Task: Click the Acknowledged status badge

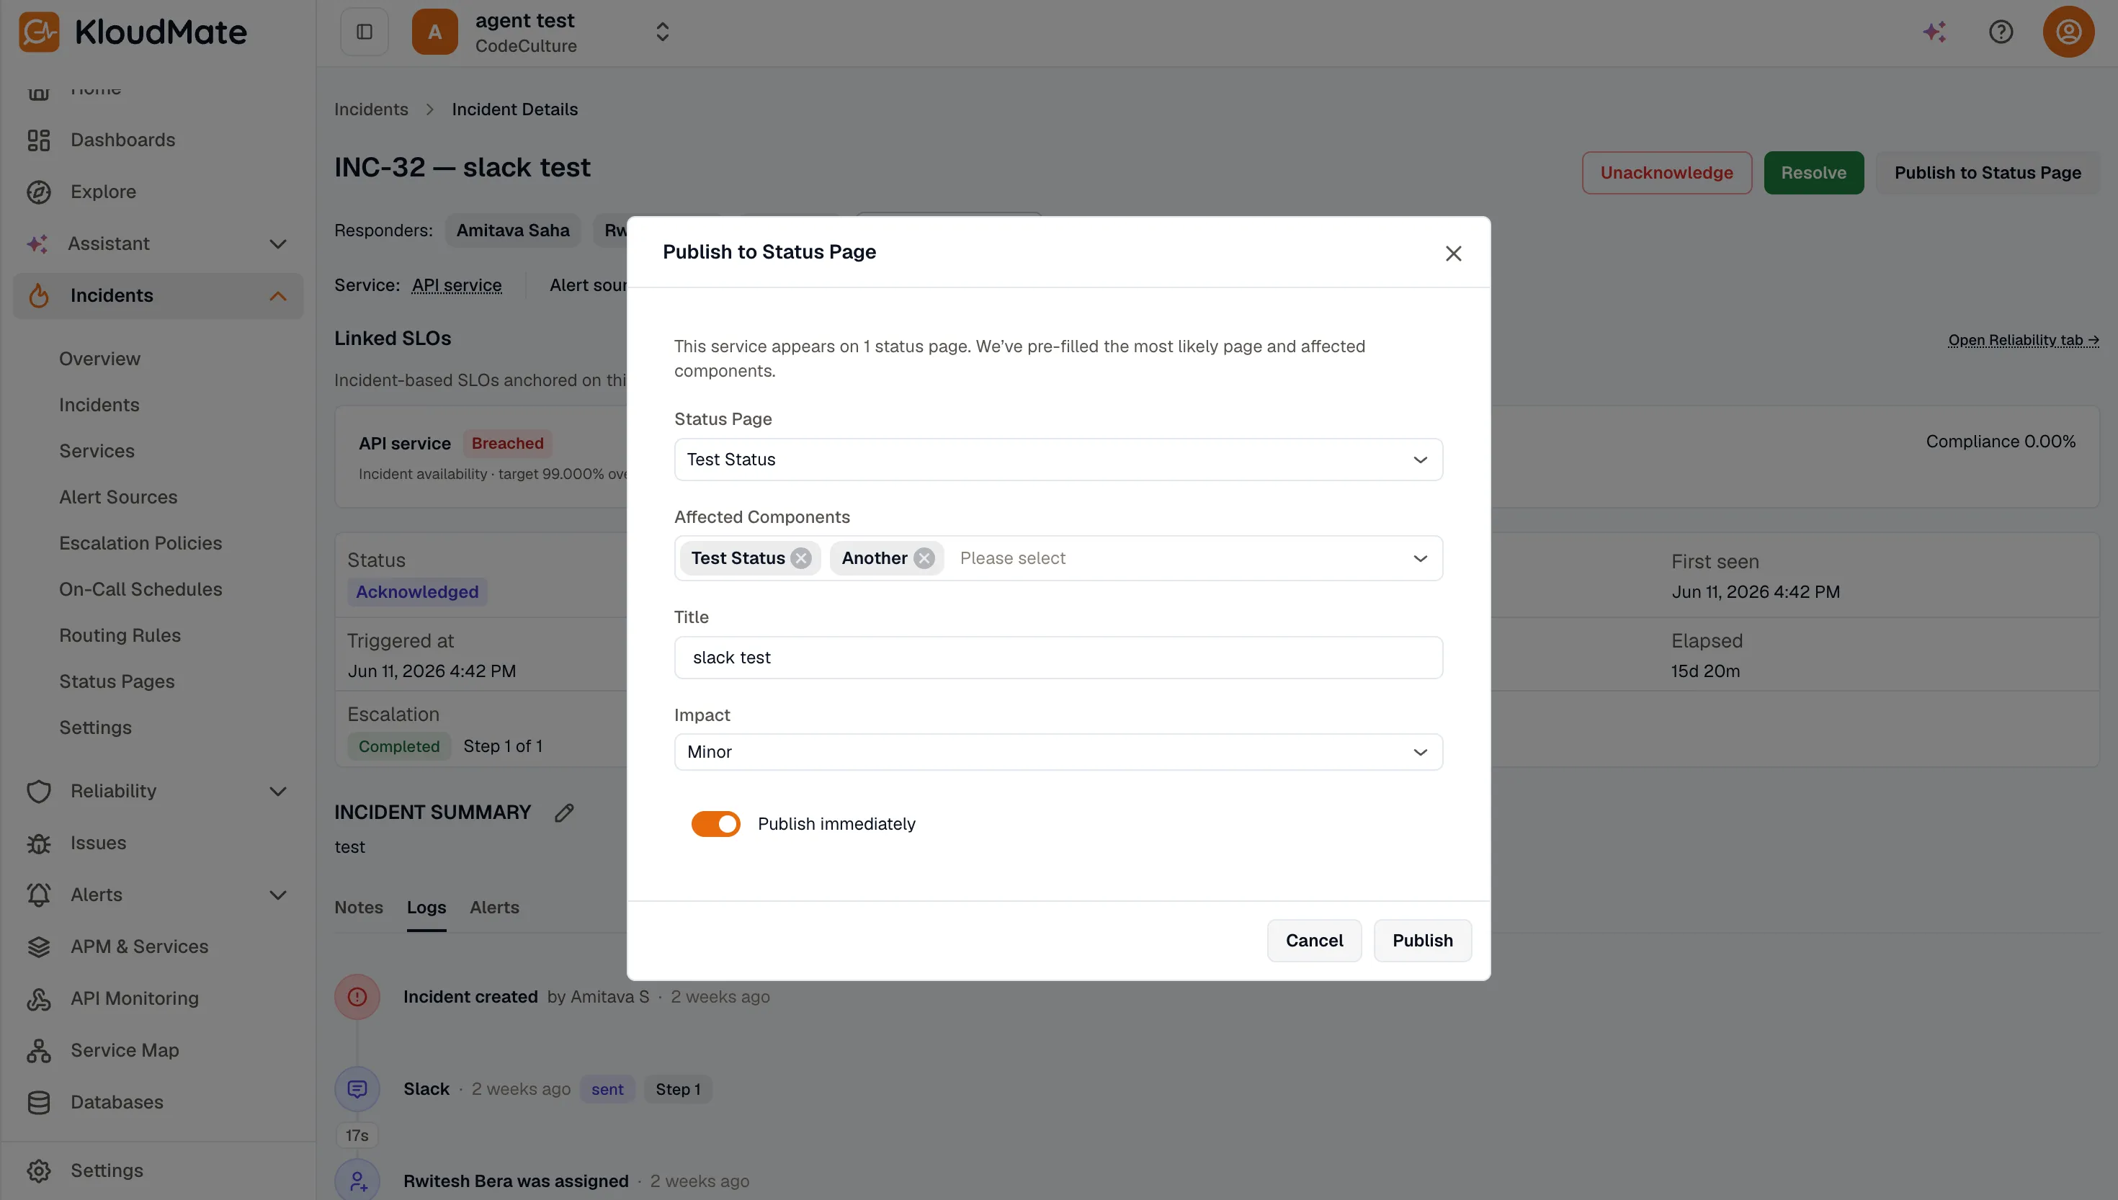Action: 417,593
